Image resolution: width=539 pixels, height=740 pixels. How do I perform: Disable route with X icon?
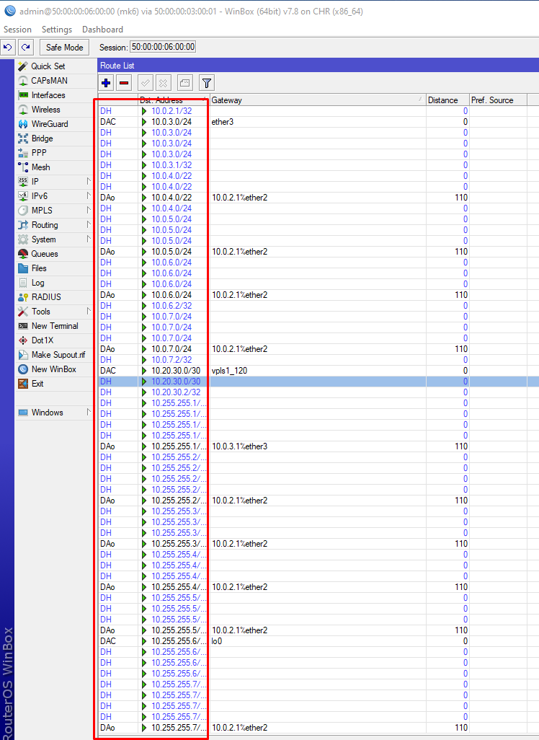(x=163, y=83)
